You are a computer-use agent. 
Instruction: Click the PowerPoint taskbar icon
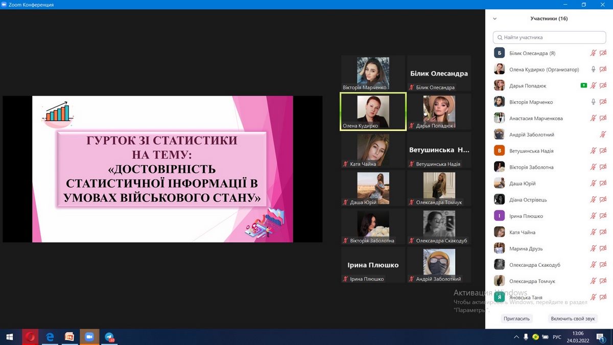point(69,337)
